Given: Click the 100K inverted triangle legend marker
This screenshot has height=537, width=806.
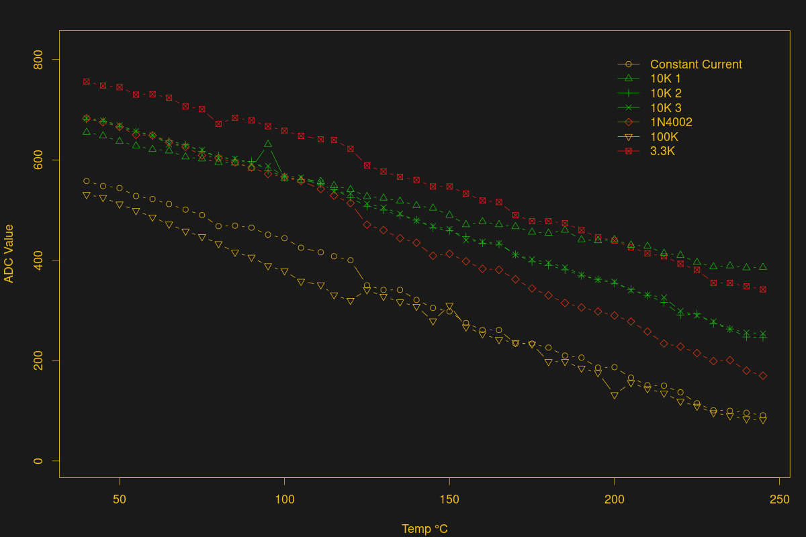Looking at the screenshot, I should pyautogui.click(x=629, y=137).
